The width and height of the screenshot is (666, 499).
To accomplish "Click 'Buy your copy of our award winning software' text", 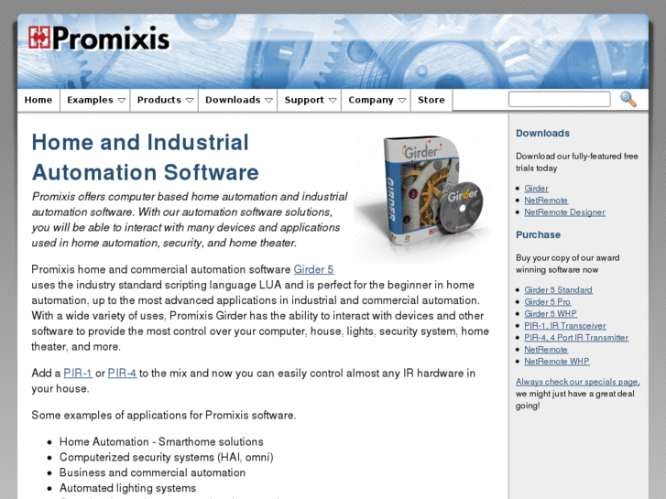I will [567, 264].
